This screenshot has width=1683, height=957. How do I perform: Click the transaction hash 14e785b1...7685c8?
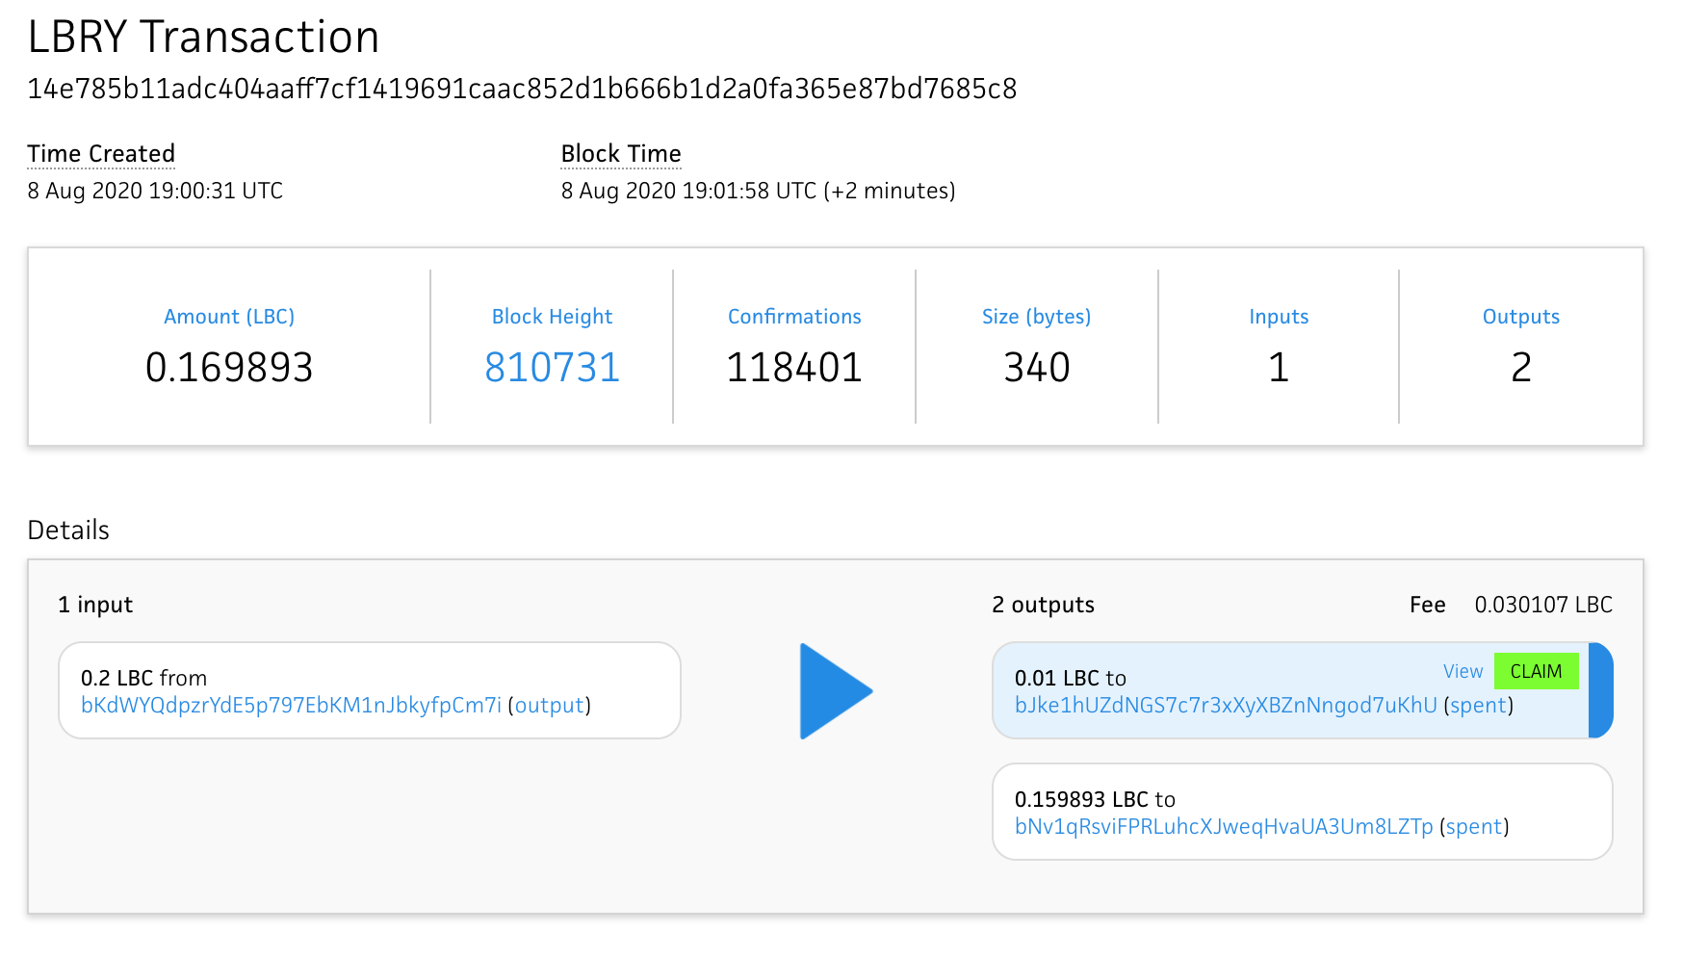(x=522, y=89)
